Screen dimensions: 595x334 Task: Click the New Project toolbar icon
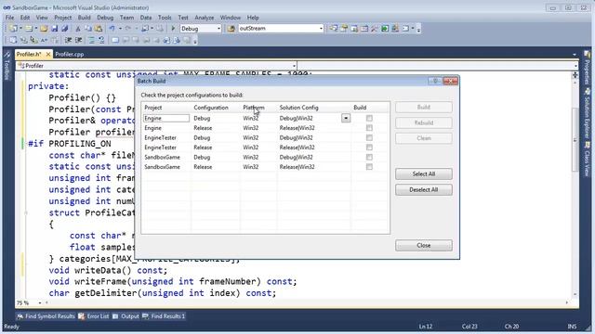pyautogui.click(x=13, y=29)
